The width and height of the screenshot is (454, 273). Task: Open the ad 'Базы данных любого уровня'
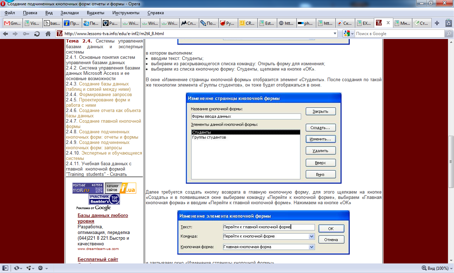(x=103, y=218)
